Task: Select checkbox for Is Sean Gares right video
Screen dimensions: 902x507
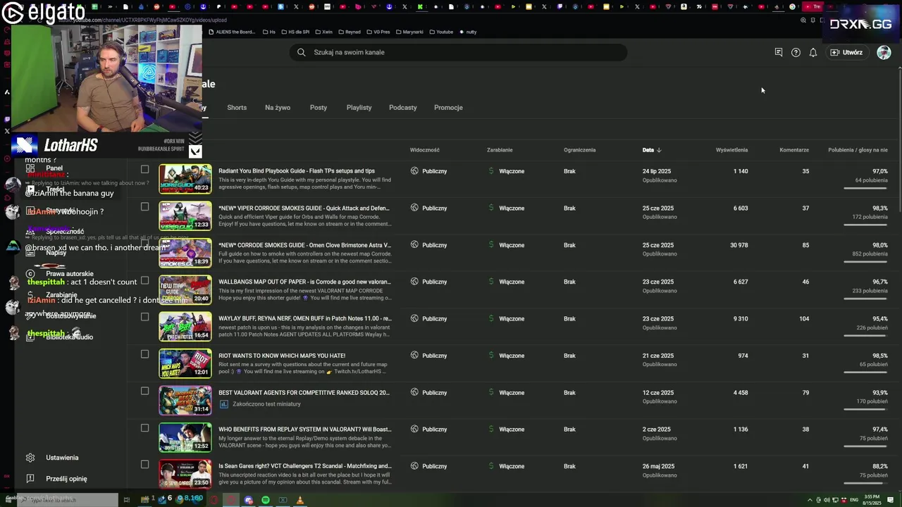Action: click(145, 464)
